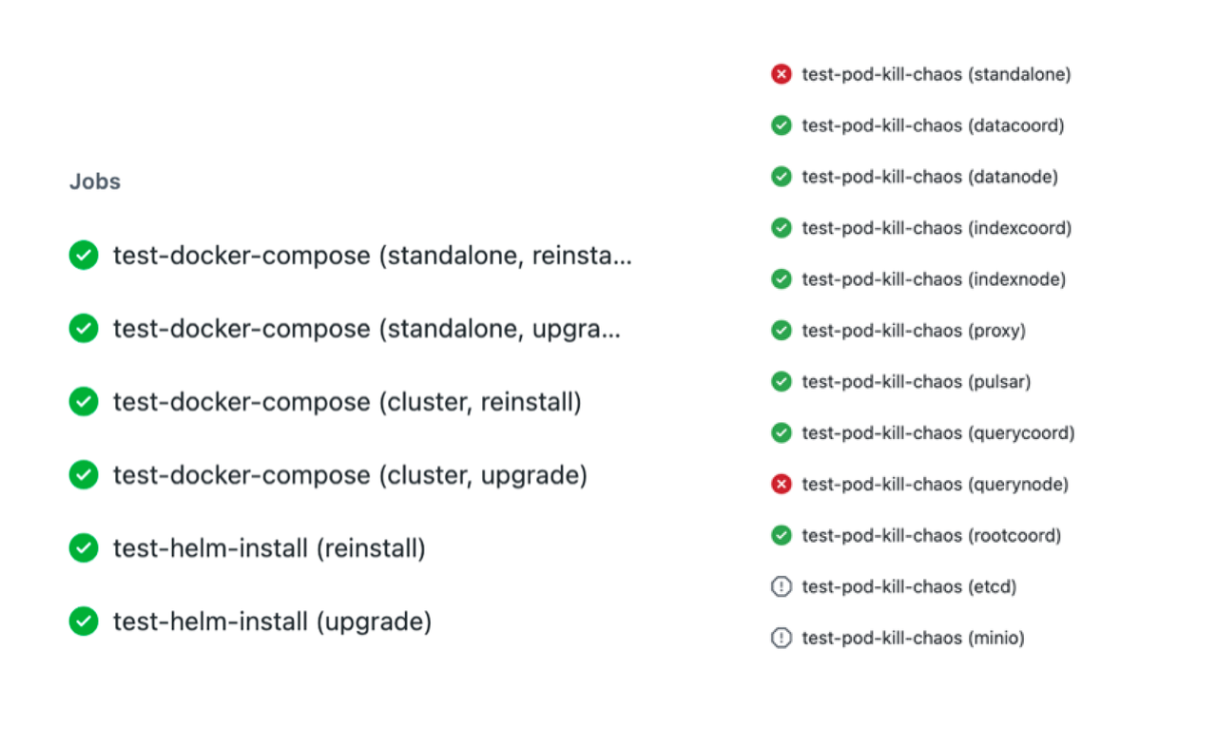Image resolution: width=1217 pixels, height=746 pixels.
Task: Open test-docker-compose (standalone, reinsta…) job
Action: (372, 256)
